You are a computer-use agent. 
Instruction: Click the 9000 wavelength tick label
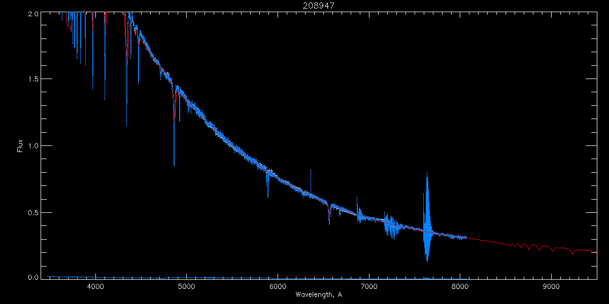tap(551, 287)
